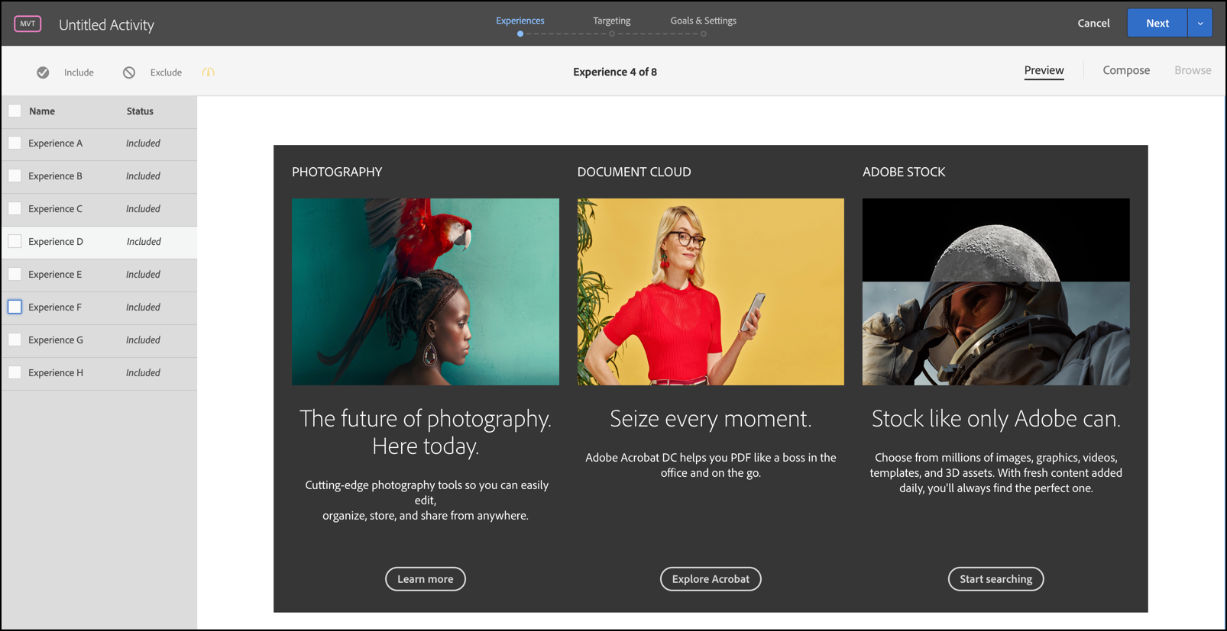Switch to the Compose tab

pos(1126,70)
